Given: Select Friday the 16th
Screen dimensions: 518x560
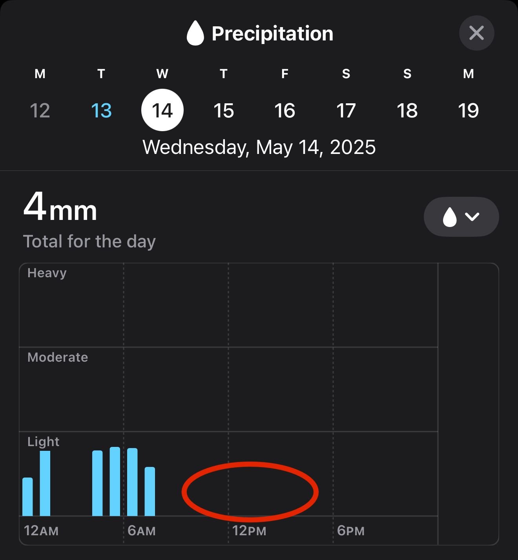Looking at the screenshot, I should click(x=285, y=110).
